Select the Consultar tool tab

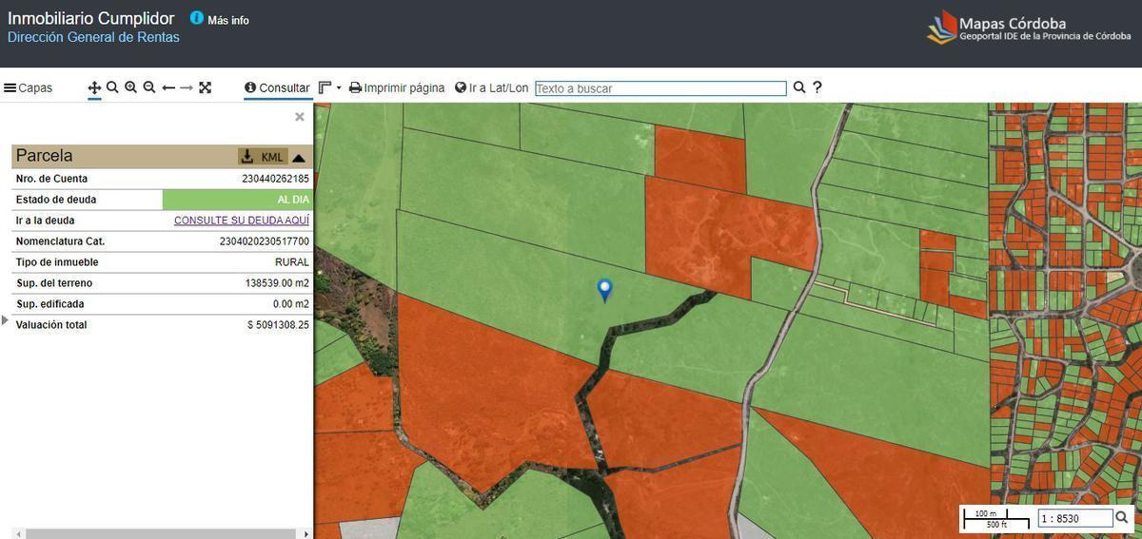coord(277,87)
